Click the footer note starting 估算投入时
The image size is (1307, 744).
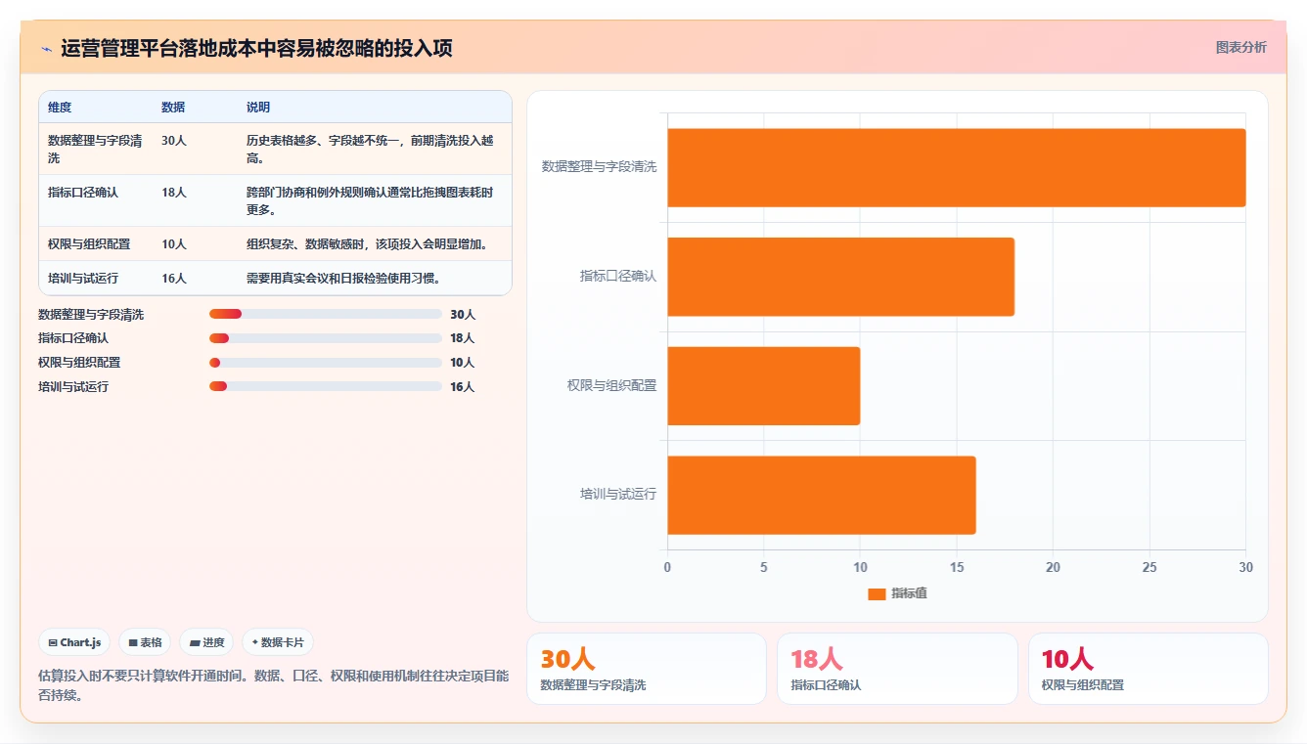point(273,685)
